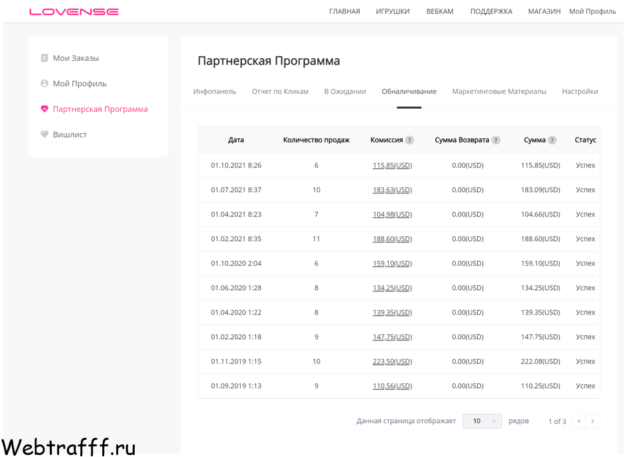Open the rows-per-page dropdown showing 10
Image resolution: width=625 pixels, height=457 pixels.
click(482, 421)
